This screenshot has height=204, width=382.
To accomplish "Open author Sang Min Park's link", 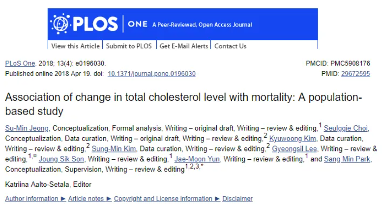I will (347, 159).
